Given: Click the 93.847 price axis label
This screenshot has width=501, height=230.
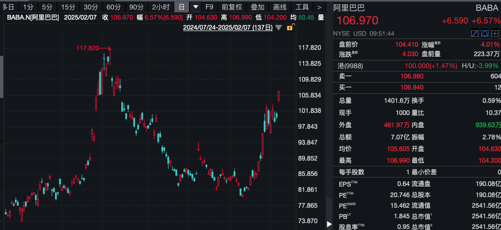Looking at the screenshot, I should click(308, 143).
